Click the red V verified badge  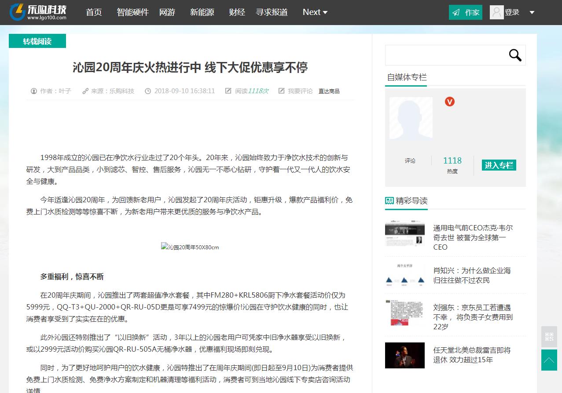[x=449, y=102]
